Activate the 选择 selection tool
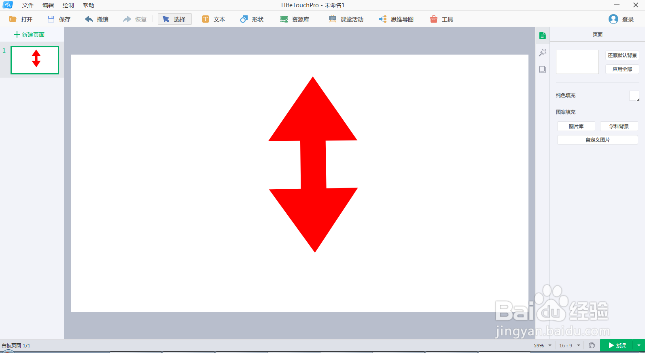This screenshot has height=353, width=645. coord(174,19)
